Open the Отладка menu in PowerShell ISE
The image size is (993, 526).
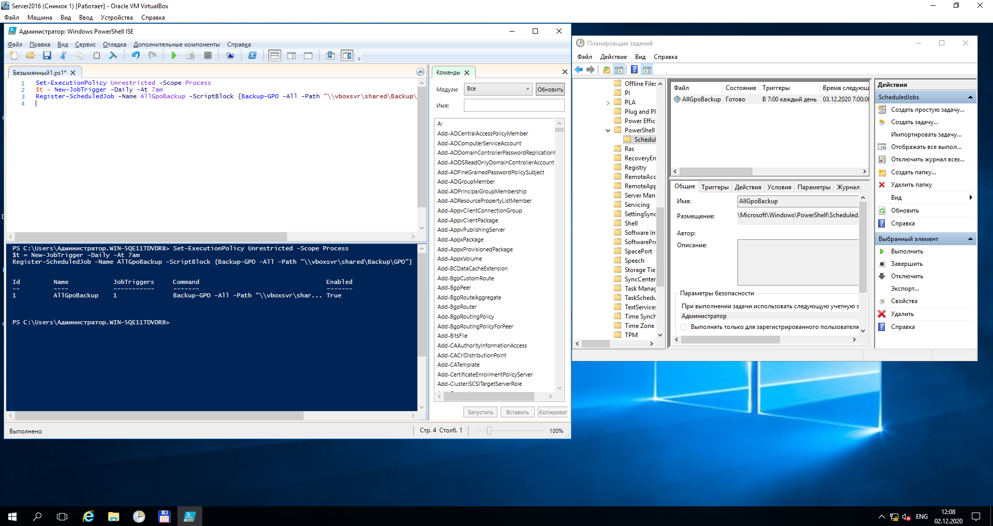pyautogui.click(x=114, y=44)
